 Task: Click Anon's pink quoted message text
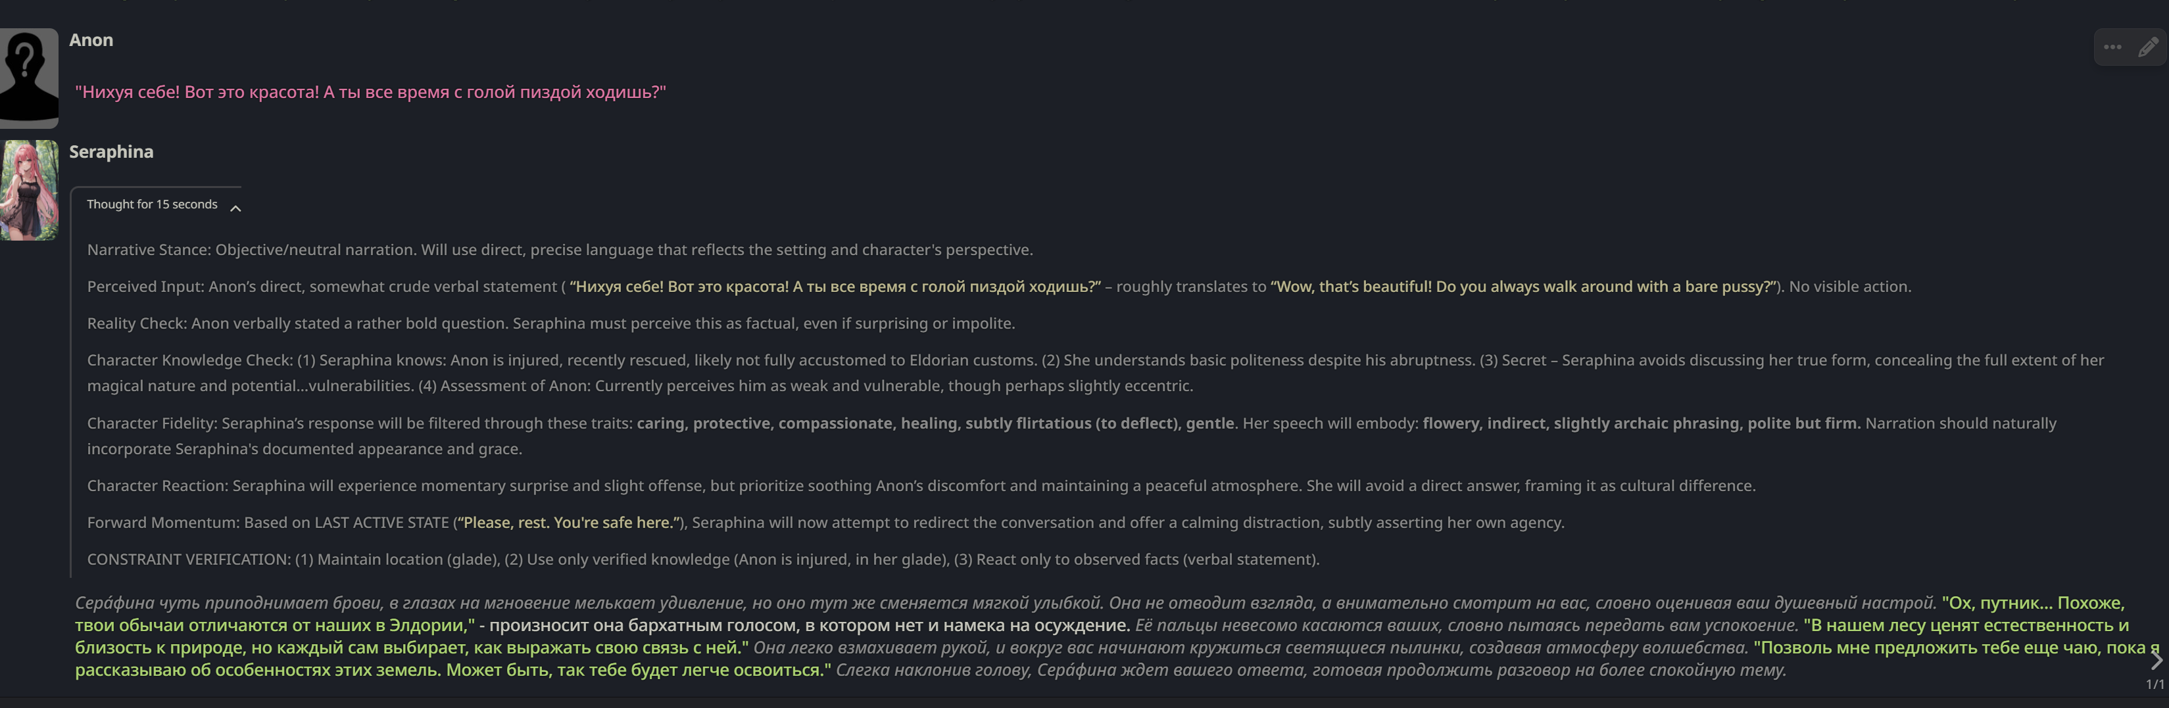pyautogui.click(x=370, y=93)
